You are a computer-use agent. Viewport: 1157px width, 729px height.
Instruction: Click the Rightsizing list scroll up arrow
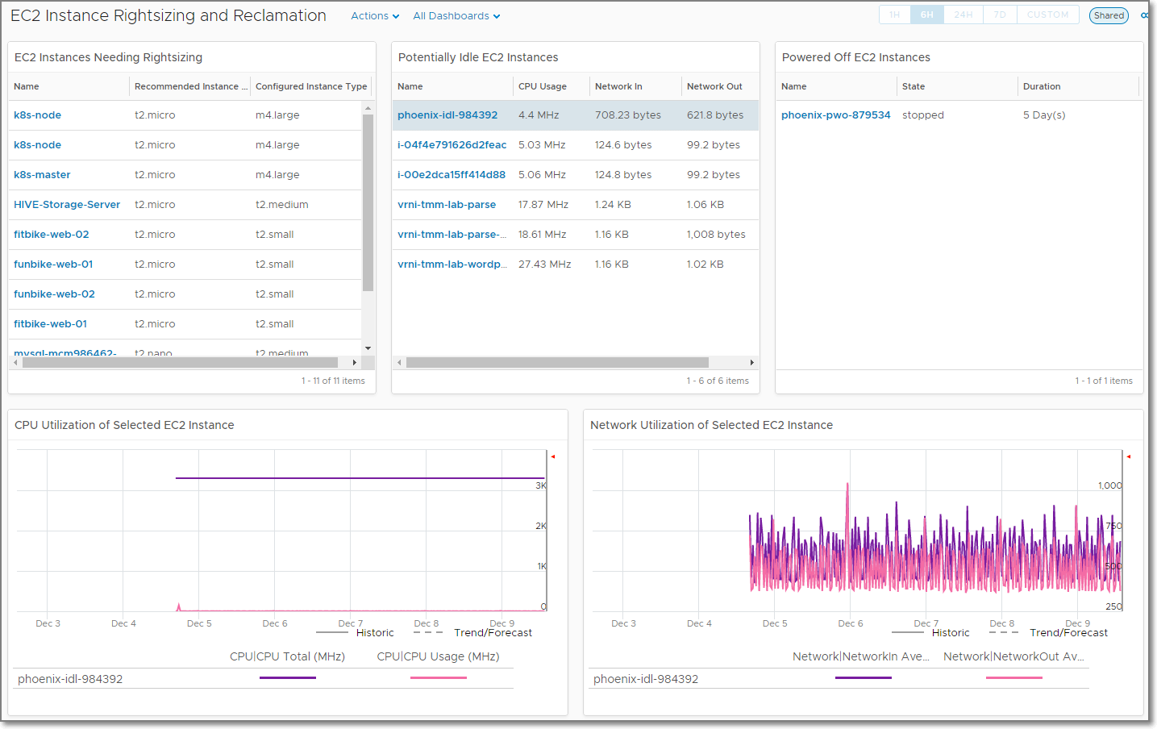(368, 108)
